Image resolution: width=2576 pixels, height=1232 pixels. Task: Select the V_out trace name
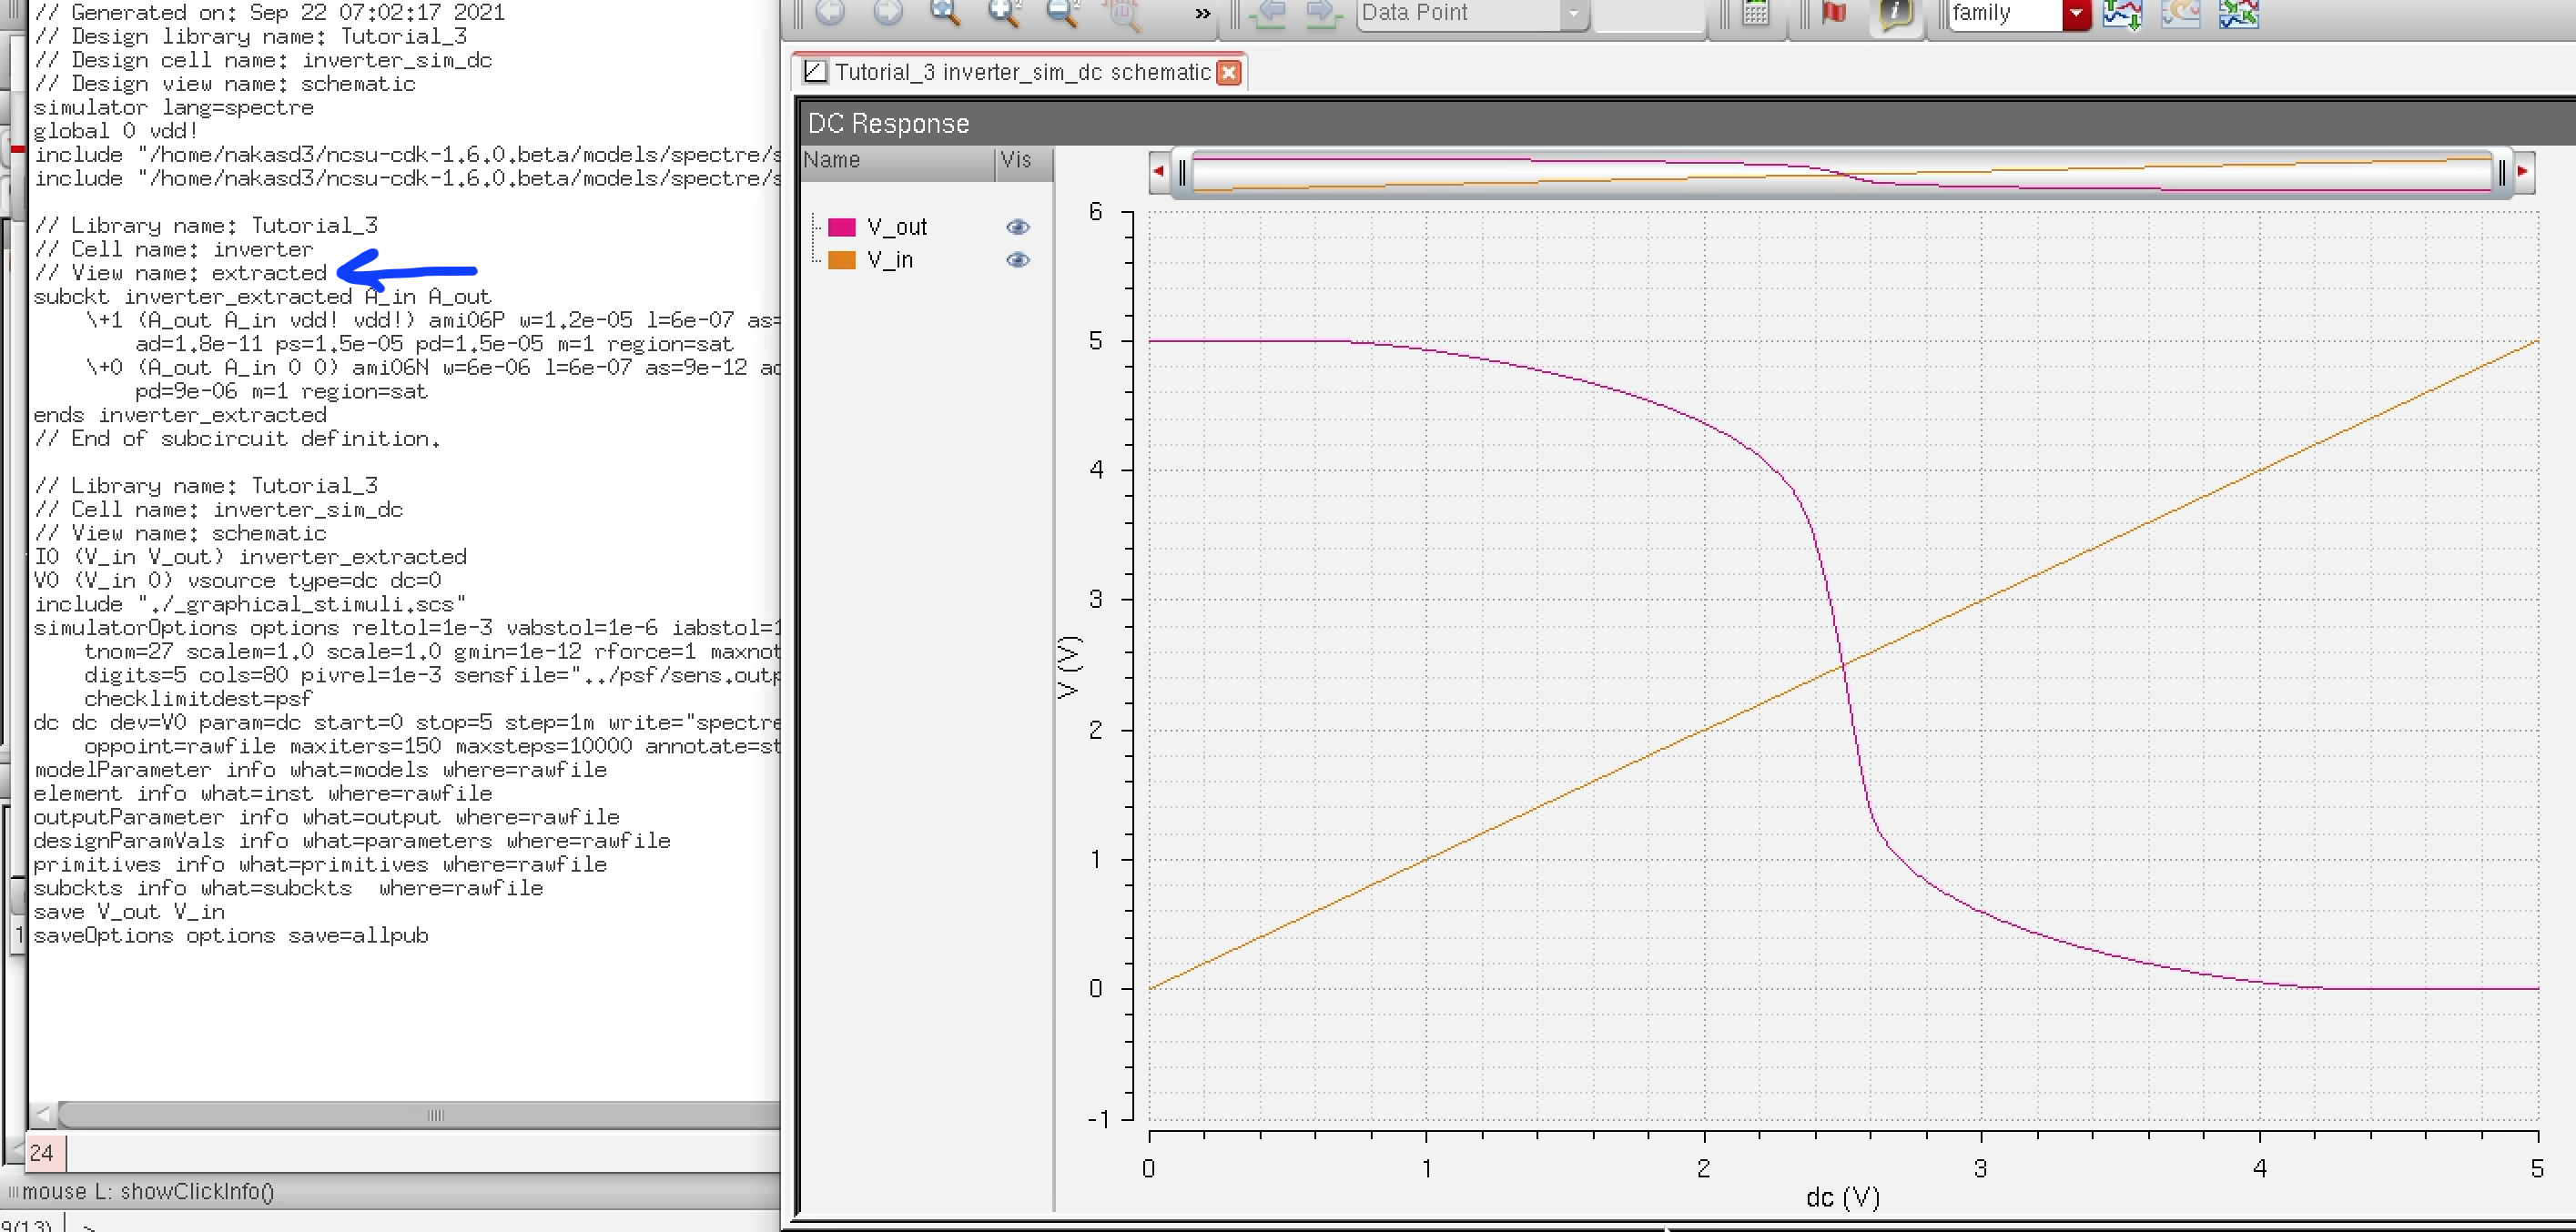pos(897,227)
